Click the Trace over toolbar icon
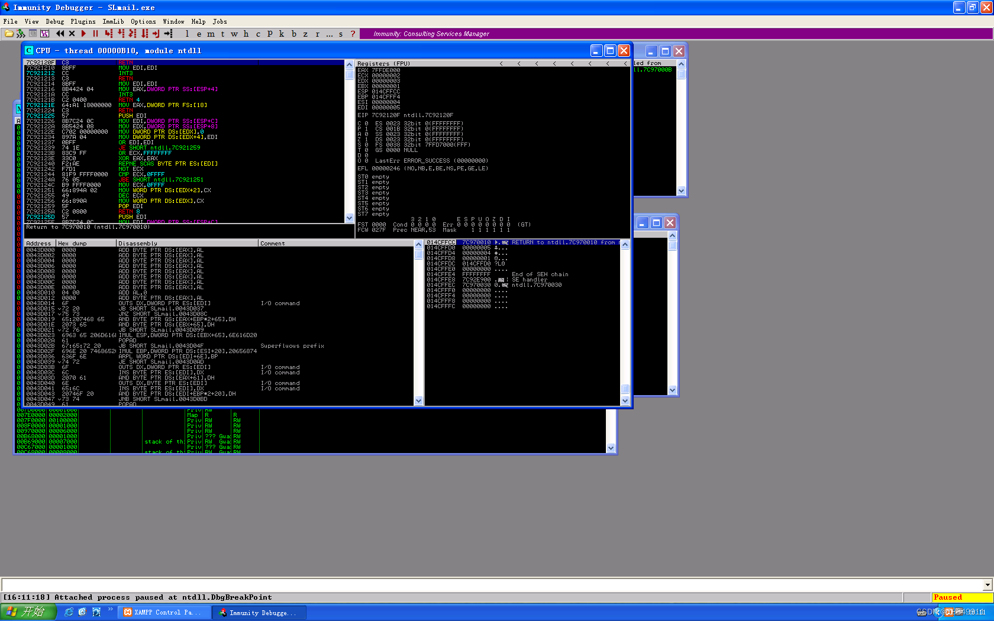The height and width of the screenshot is (621, 994). coord(144,34)
